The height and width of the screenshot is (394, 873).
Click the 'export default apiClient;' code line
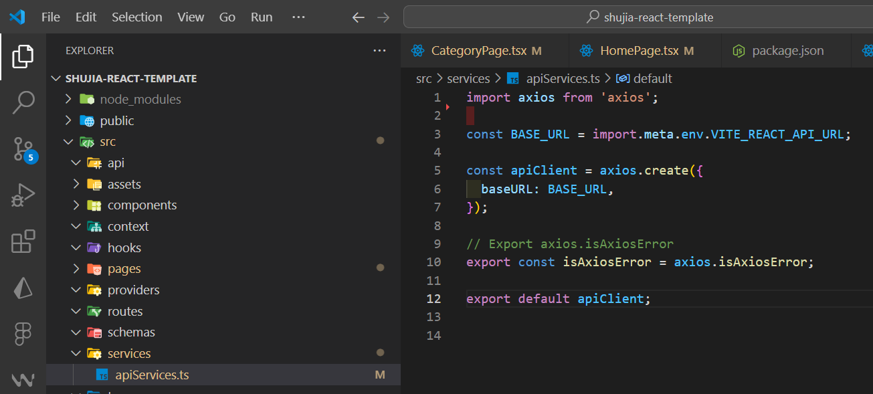[559, 299]
